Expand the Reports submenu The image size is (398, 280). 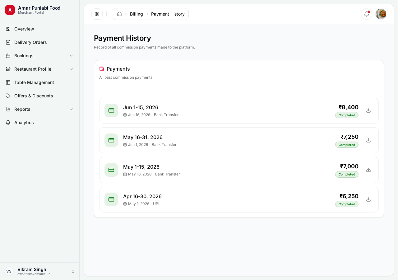pos(40,109)
